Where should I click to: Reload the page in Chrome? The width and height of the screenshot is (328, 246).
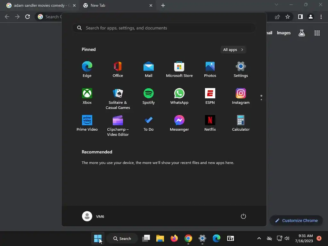28,17
